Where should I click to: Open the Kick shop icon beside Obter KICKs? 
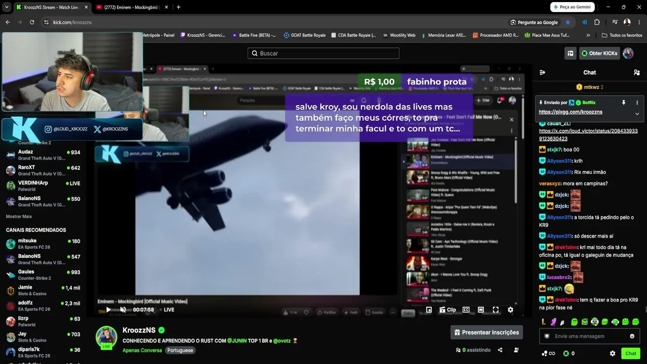tap(570, 53)
